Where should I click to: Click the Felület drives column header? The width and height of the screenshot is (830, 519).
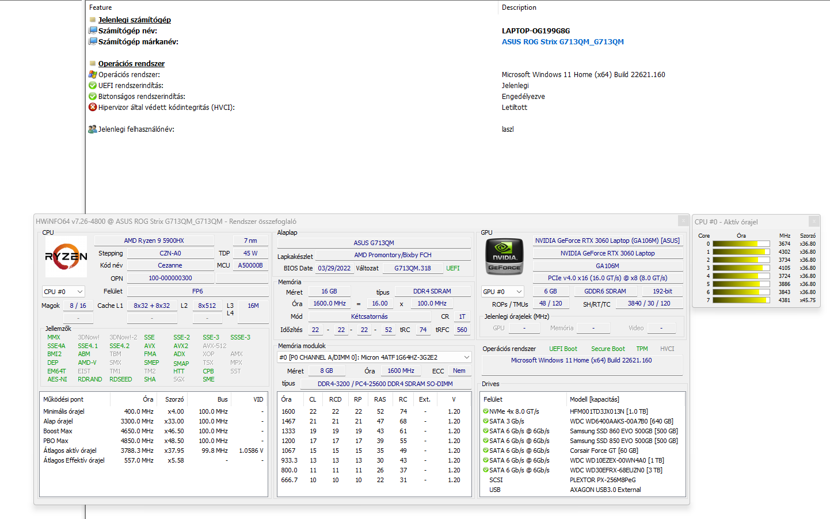[493, 399]
